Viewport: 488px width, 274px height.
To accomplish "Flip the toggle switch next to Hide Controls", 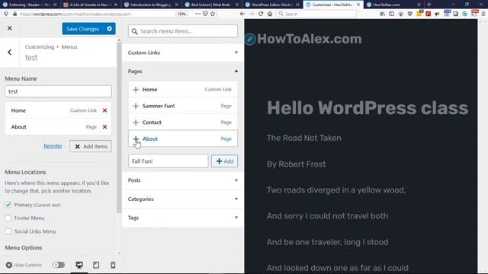I will tap(59, 265).
